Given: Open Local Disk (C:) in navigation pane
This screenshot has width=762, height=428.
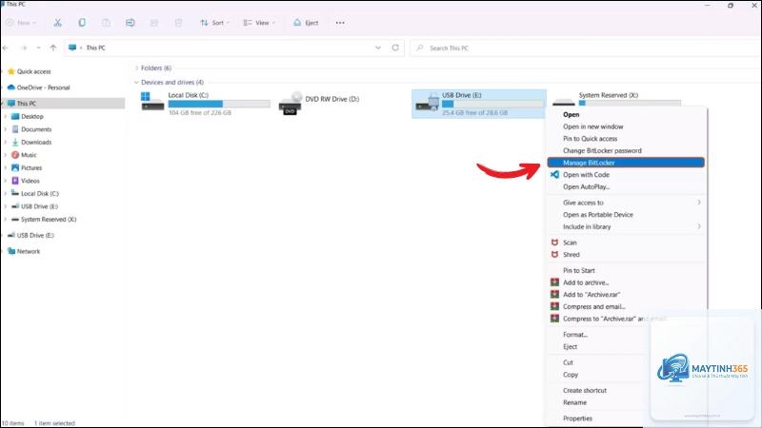Looking at the screenshot, I should coord(35,194).
